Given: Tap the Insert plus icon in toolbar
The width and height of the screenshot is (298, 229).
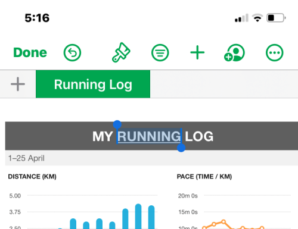Looking at the screenshot, I should pyautogui.click(x=197, y=52).
